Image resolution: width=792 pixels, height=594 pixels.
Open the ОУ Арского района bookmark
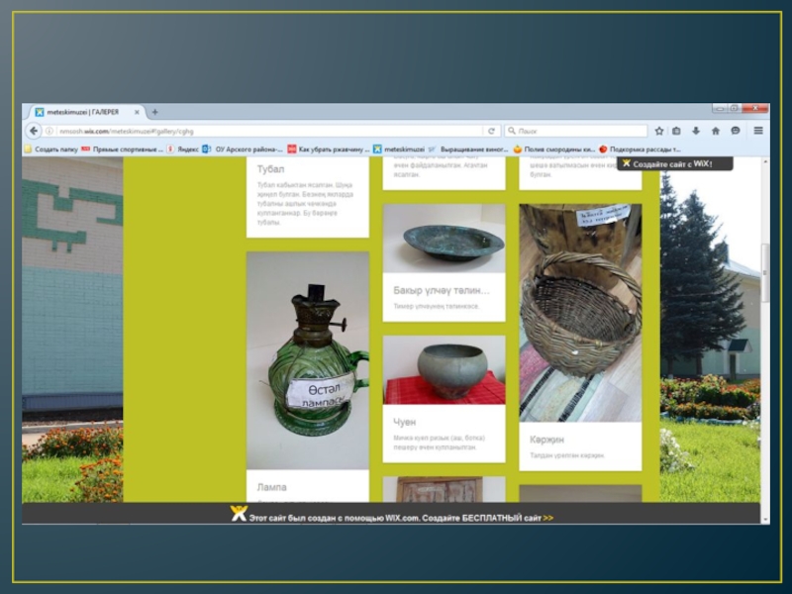tap(243, 149)
